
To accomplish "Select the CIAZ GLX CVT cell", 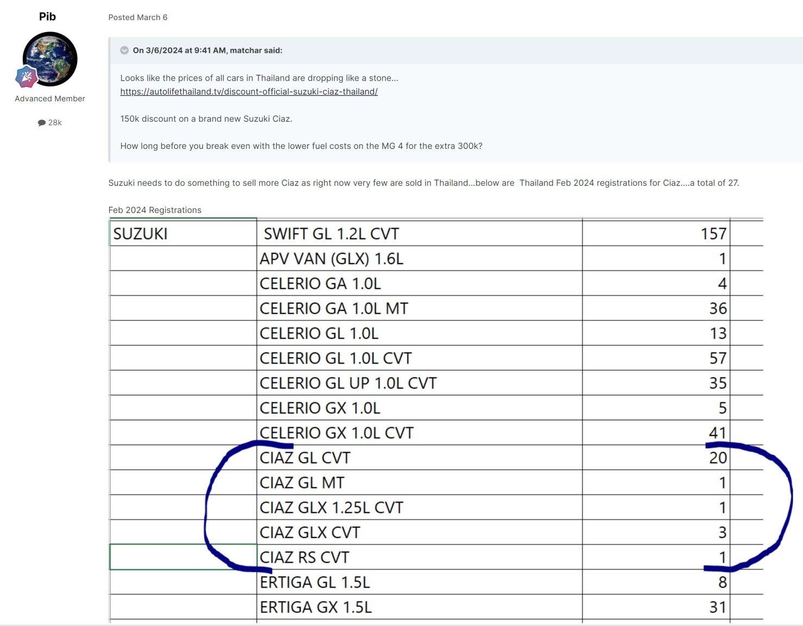I will pos(419,533).
